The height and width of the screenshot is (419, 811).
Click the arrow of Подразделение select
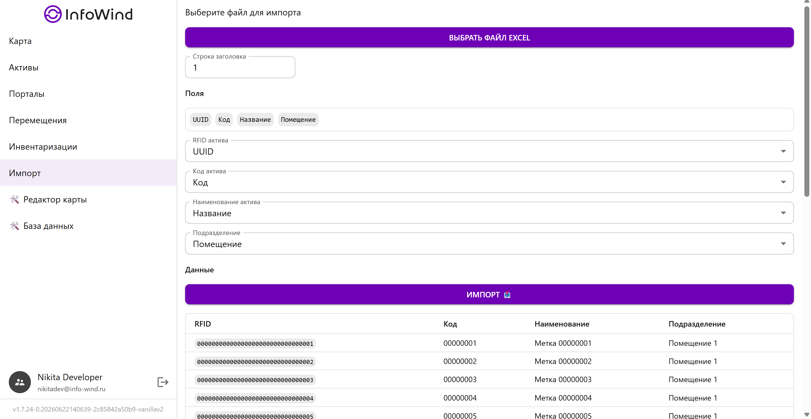783,243
